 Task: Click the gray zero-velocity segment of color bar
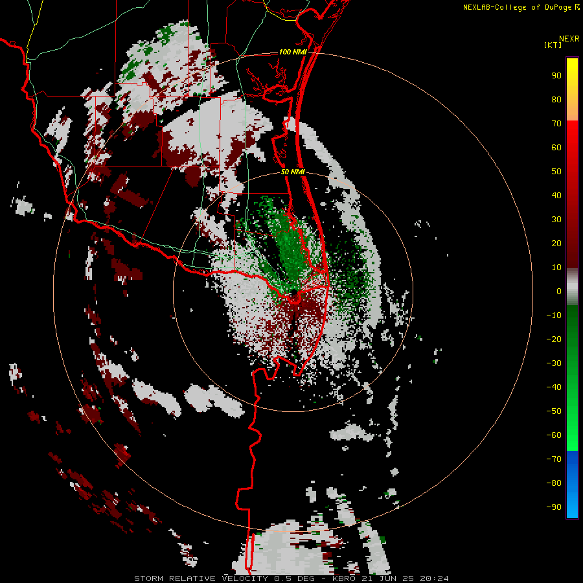[572, 287]
